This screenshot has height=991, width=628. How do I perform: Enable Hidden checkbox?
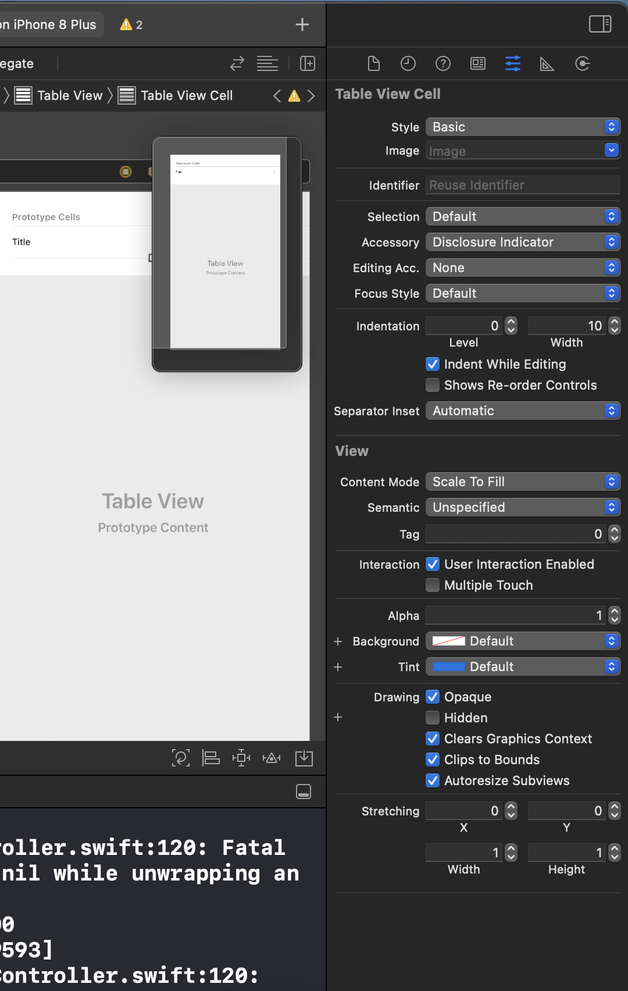pyautogui.click(x=433, y=718)
